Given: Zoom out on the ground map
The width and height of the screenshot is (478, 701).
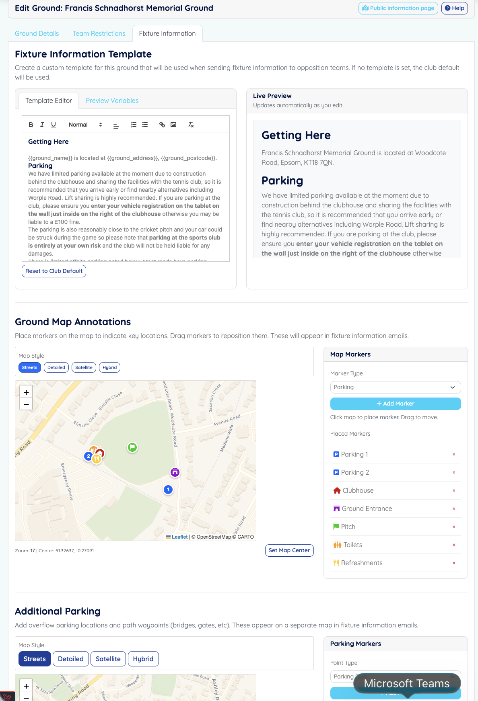Looking at the screenshot, I should pos(26,404).
